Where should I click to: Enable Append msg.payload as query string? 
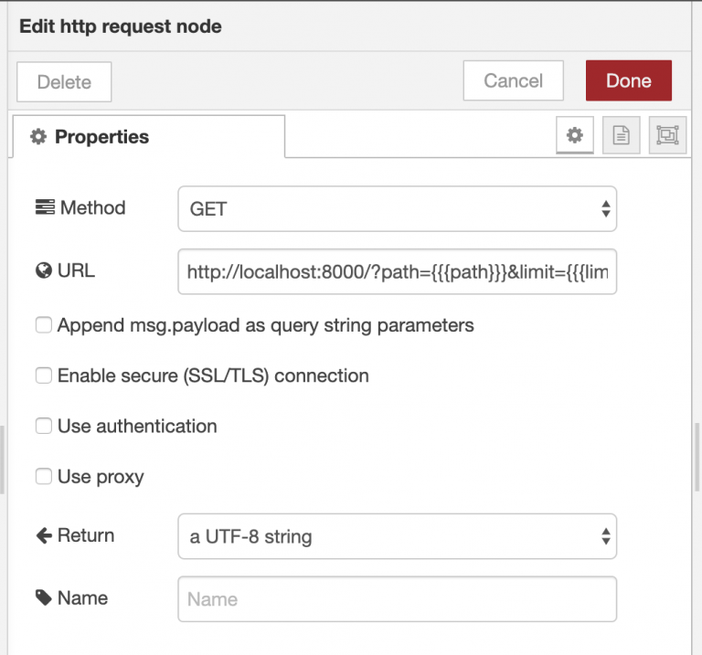click(43, 325)
